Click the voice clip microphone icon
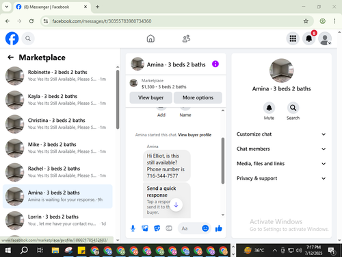The height and width of the screenshot is (257, 342). pos(133,228)
